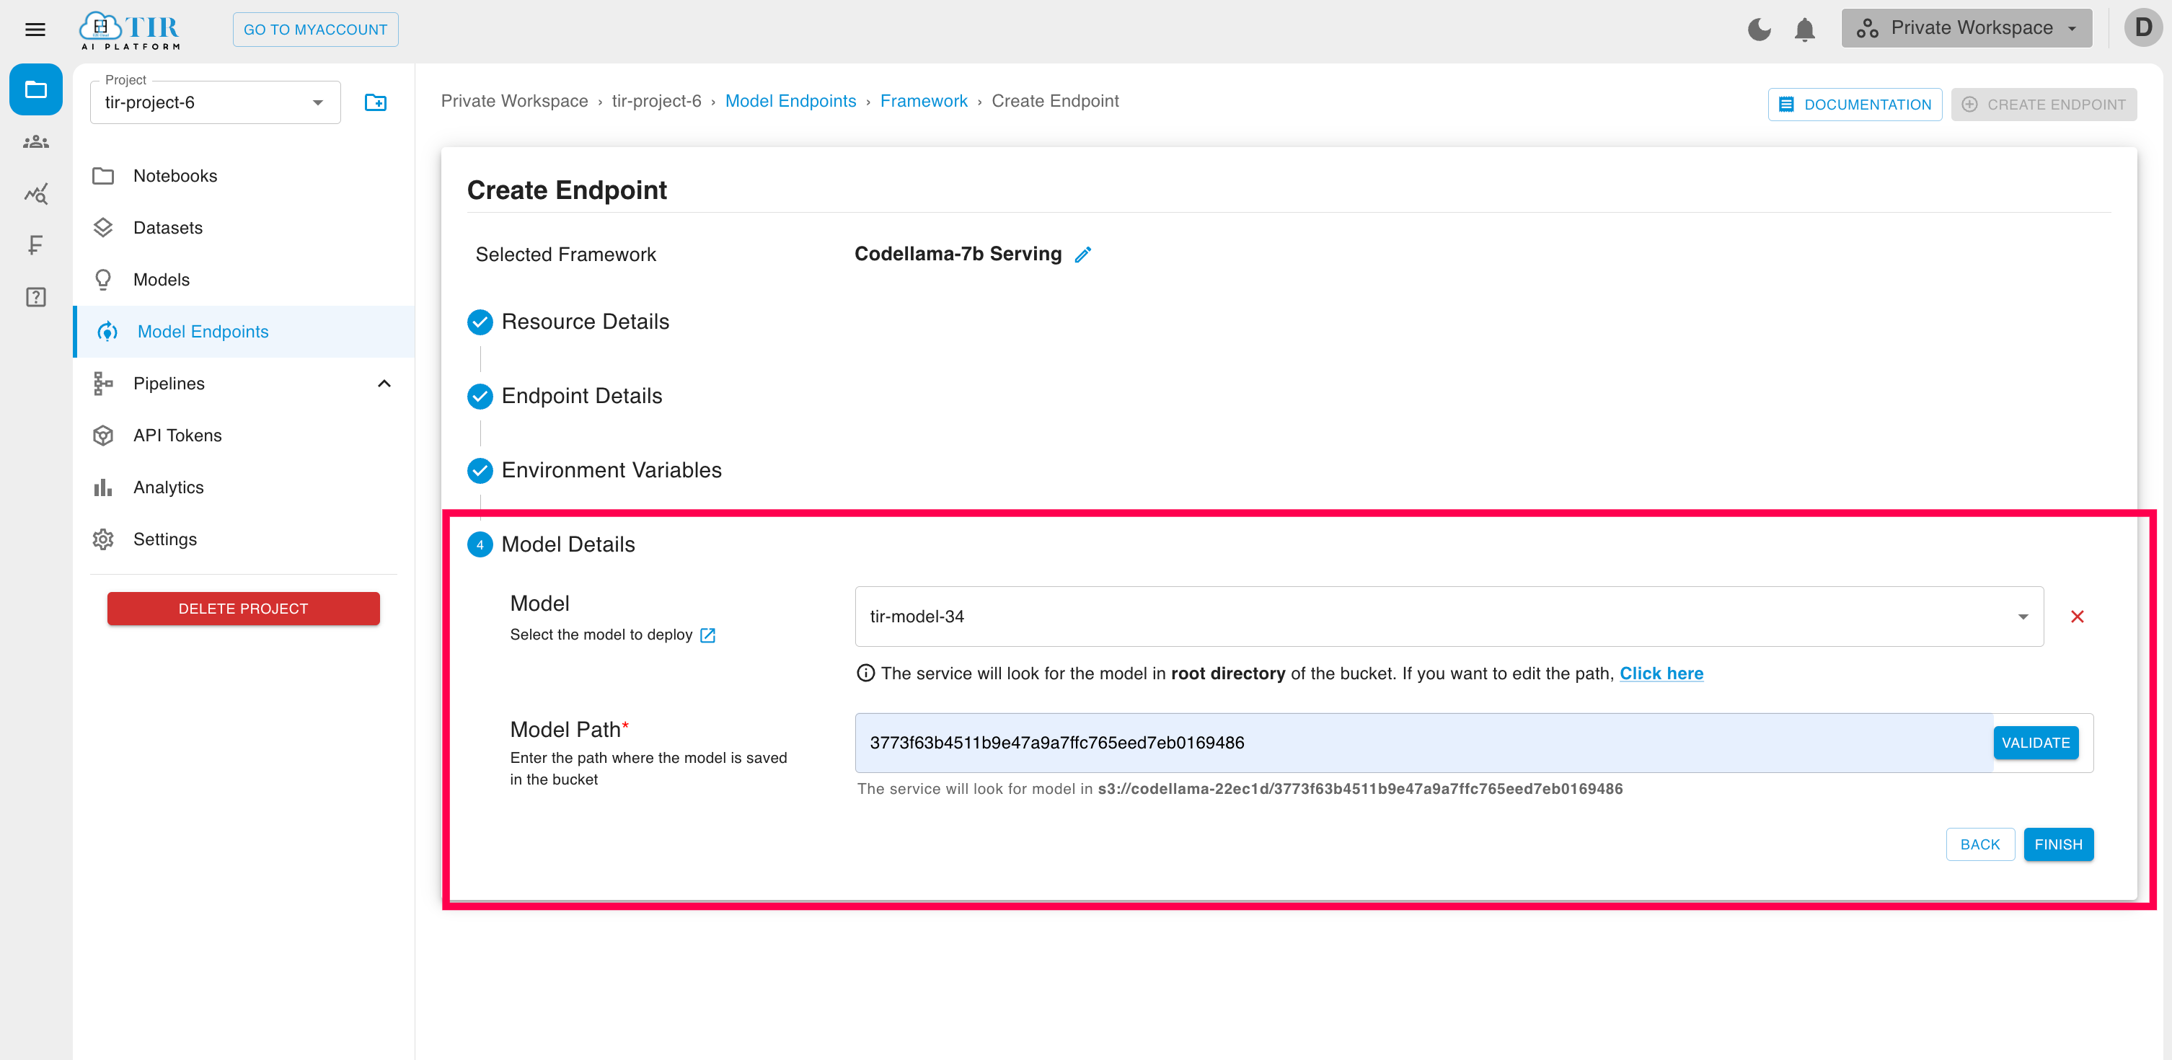Click the Codellama-7b Serving framework name

click(958, 254)
